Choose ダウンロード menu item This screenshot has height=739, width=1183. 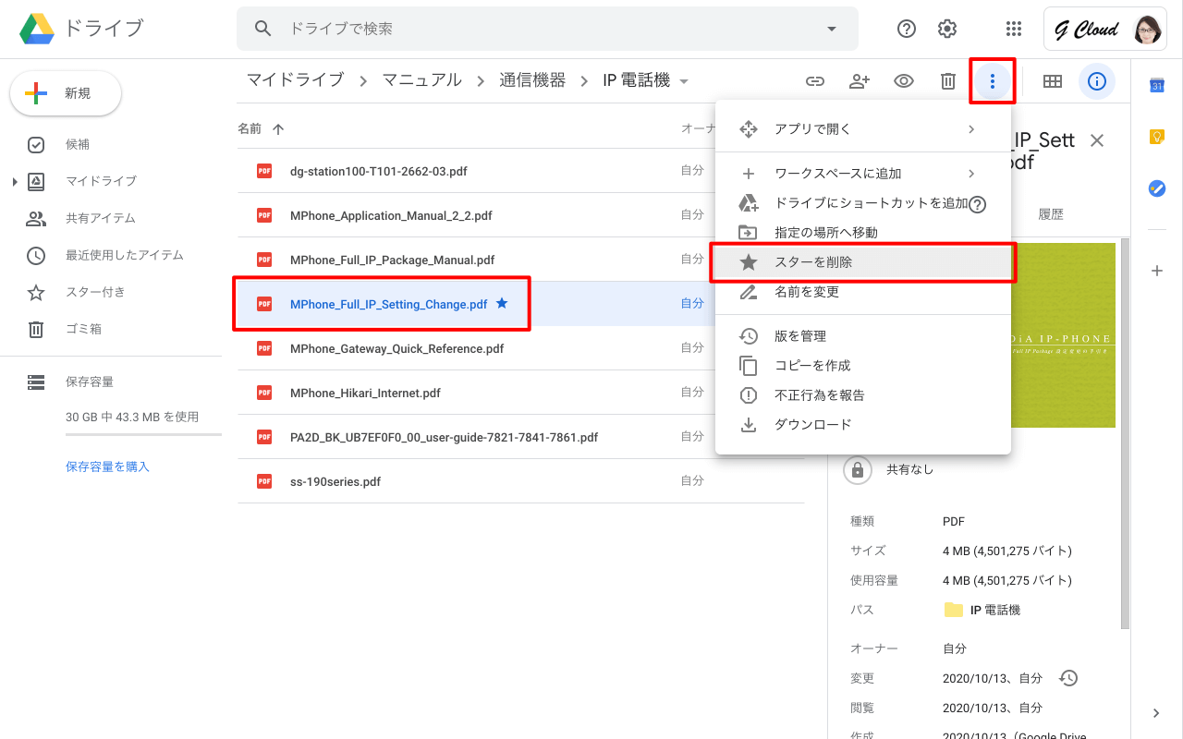862,425
